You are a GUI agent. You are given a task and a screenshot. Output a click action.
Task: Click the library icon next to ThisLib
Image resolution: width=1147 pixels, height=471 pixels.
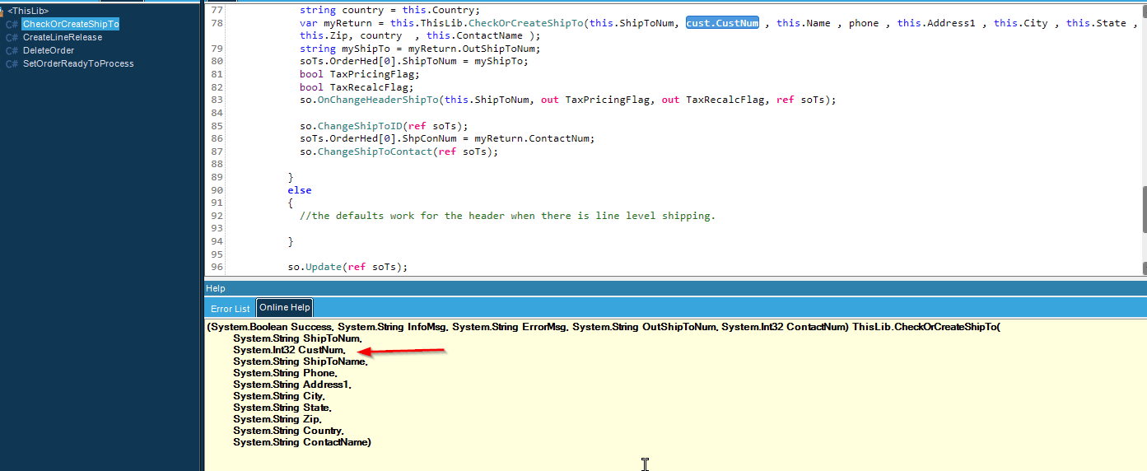(2, 12)
